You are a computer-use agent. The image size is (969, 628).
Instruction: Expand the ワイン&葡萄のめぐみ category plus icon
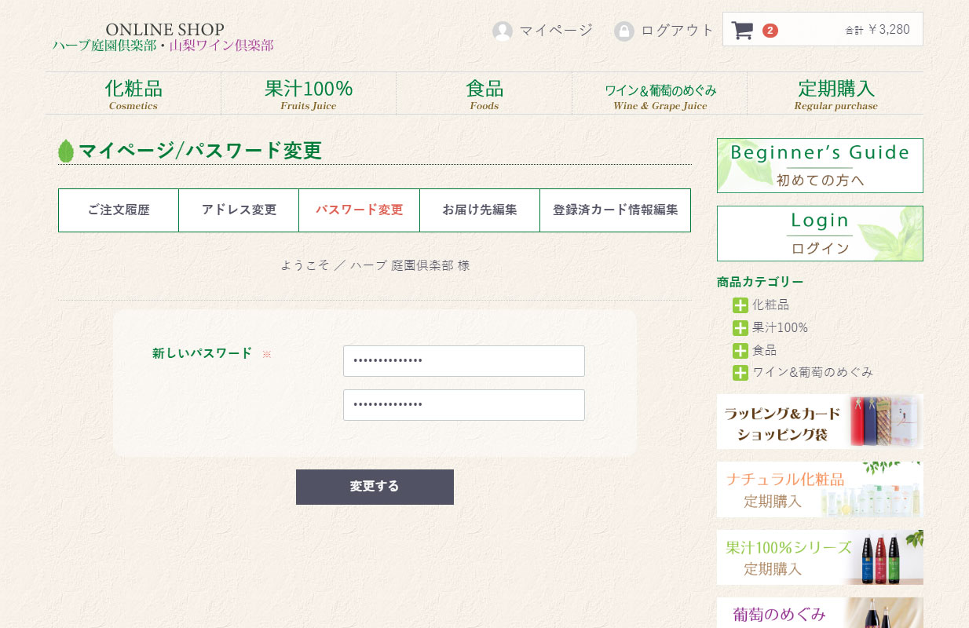[740, 373]
